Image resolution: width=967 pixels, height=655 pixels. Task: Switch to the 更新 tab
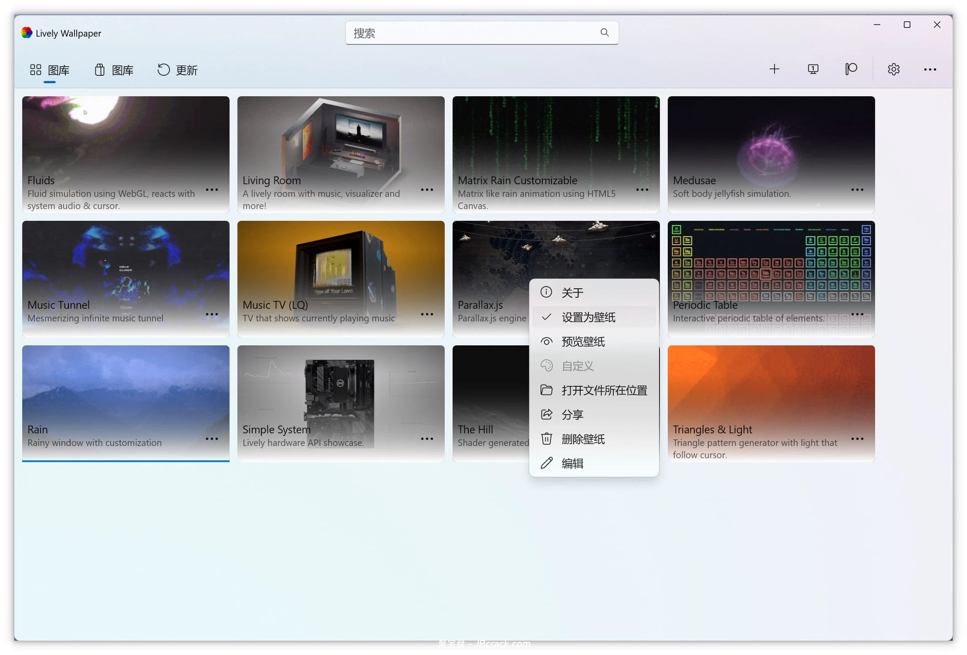[x=177, y=70]
